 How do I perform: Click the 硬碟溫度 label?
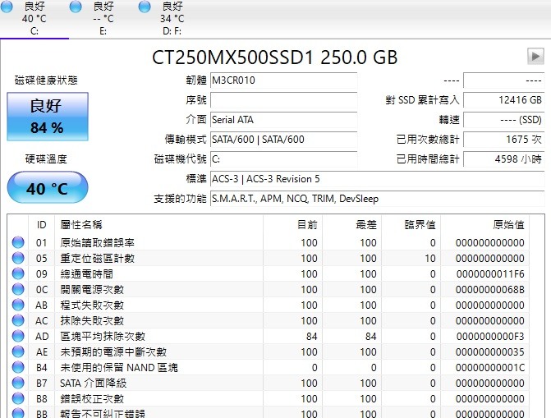[x=46, y=158]
